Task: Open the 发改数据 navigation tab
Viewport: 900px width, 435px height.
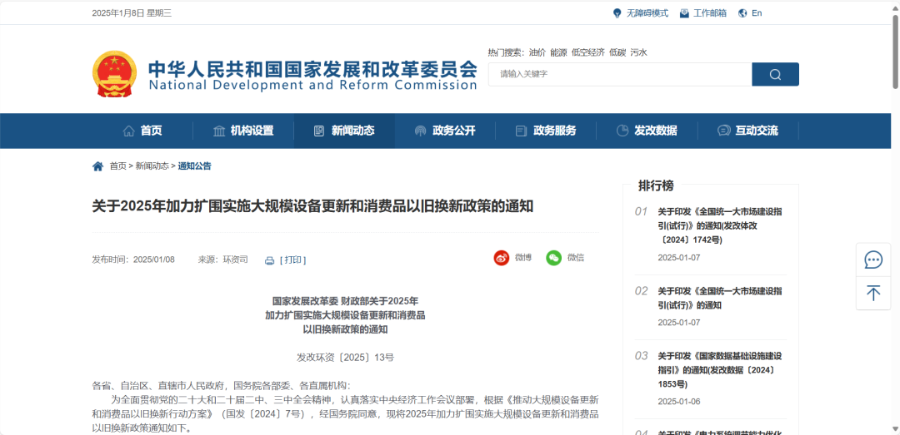Action: click(x=647, y=131)
